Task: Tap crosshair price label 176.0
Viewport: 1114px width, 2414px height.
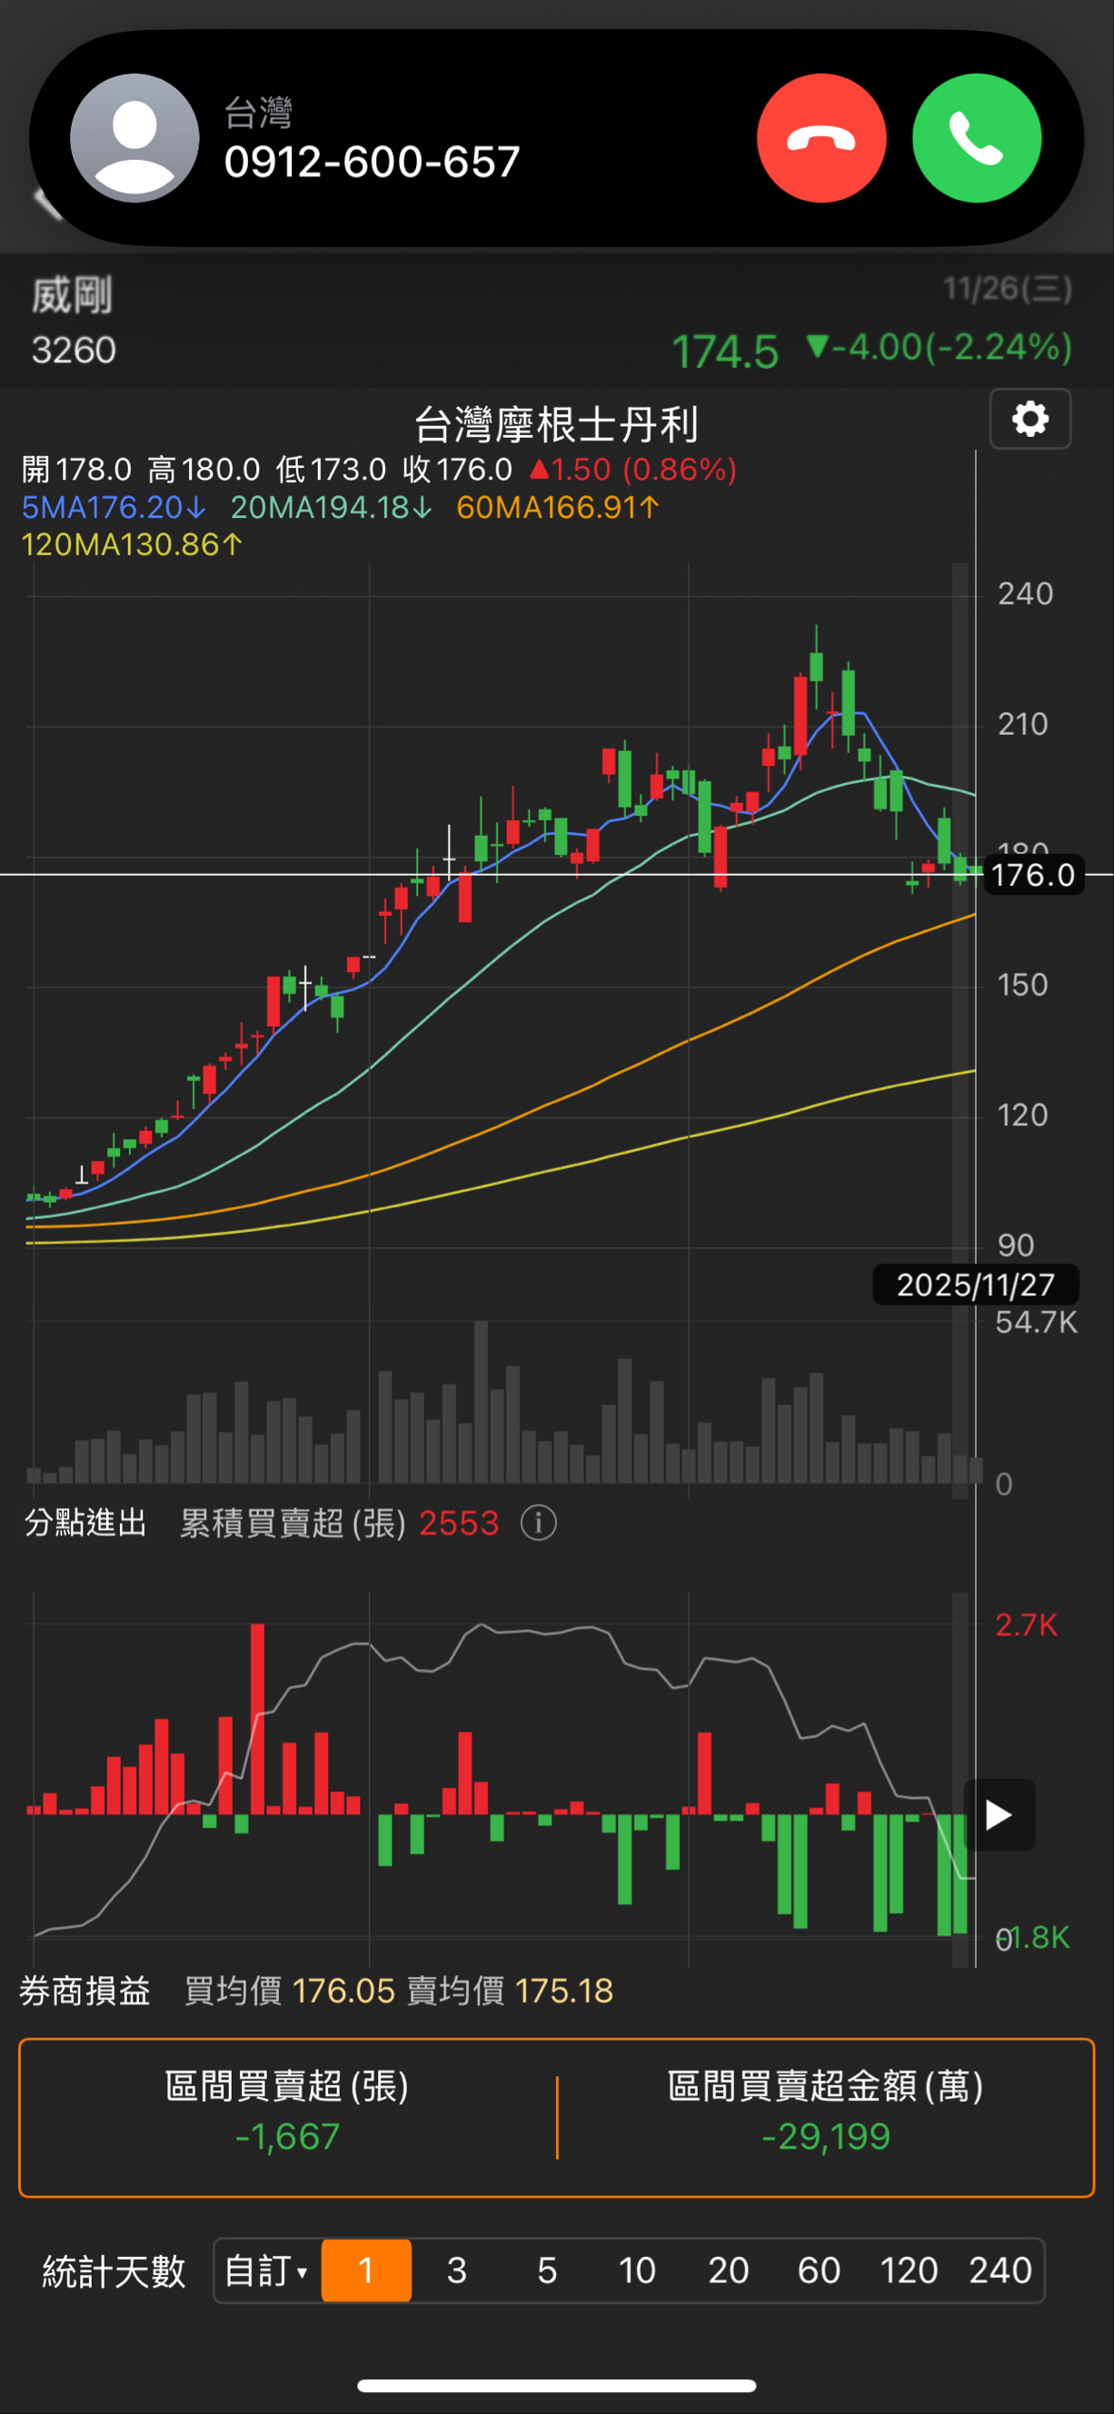Action: (x=1033, y=874)
